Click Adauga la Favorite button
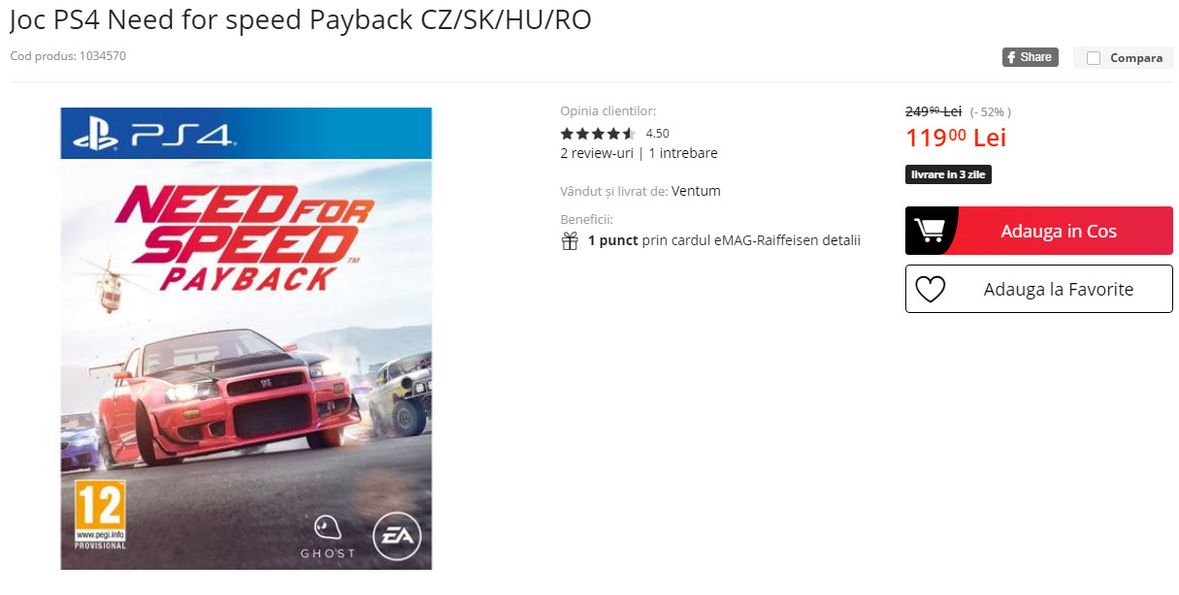The height and width of the screenshot is (595, 1179). [x=1038, y=289]
